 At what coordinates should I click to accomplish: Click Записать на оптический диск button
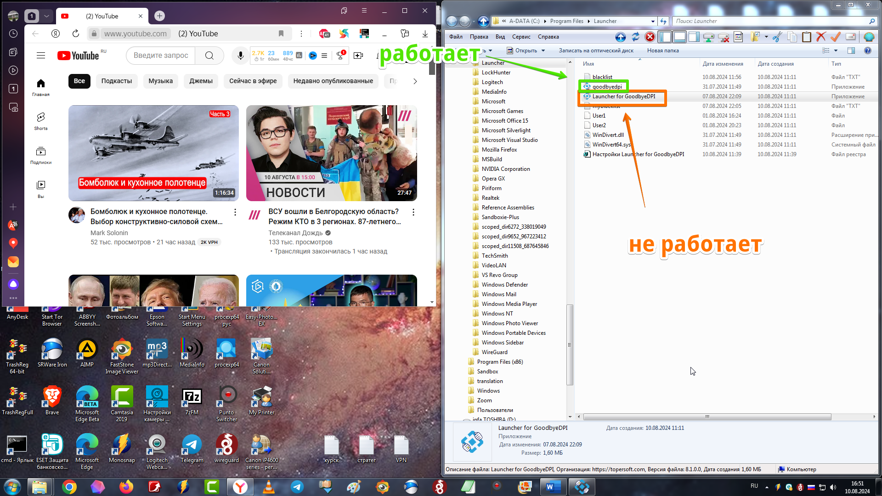[x=596, y=51]
